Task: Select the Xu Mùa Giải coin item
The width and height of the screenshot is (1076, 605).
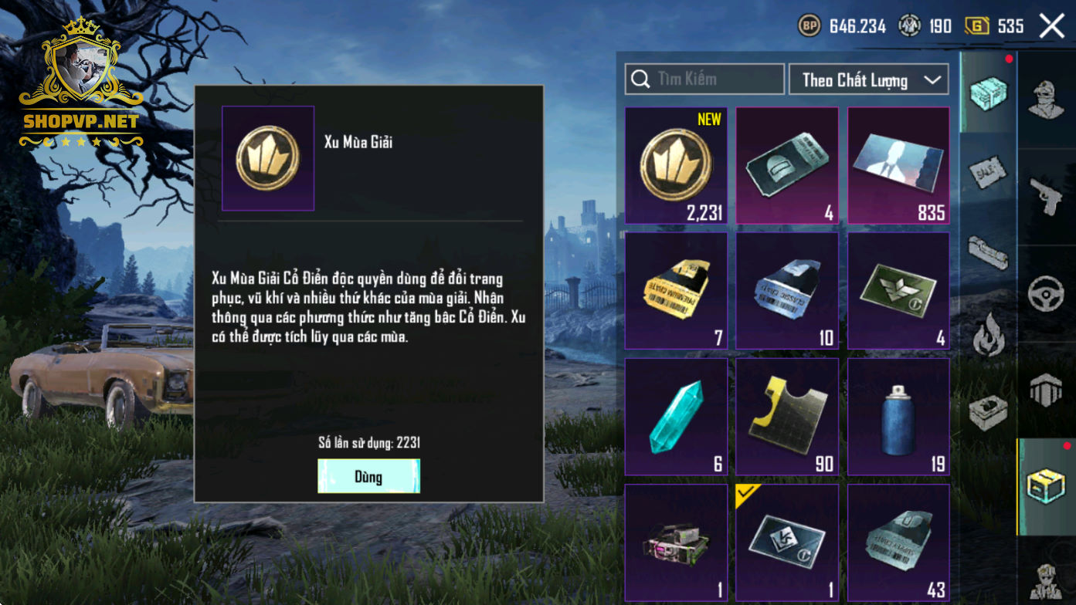Action: click(676, 166)
